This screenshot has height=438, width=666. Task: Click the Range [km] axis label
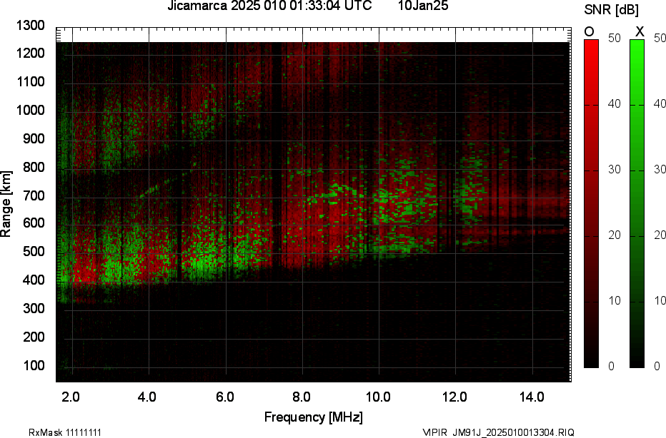point(6,204)
